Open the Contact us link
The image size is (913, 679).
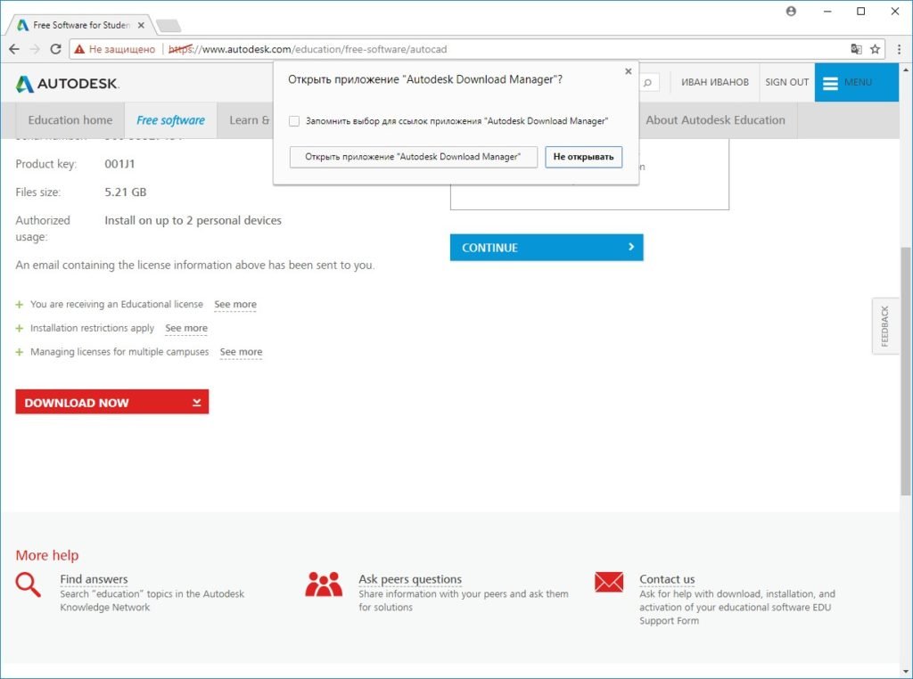(667, 579)
